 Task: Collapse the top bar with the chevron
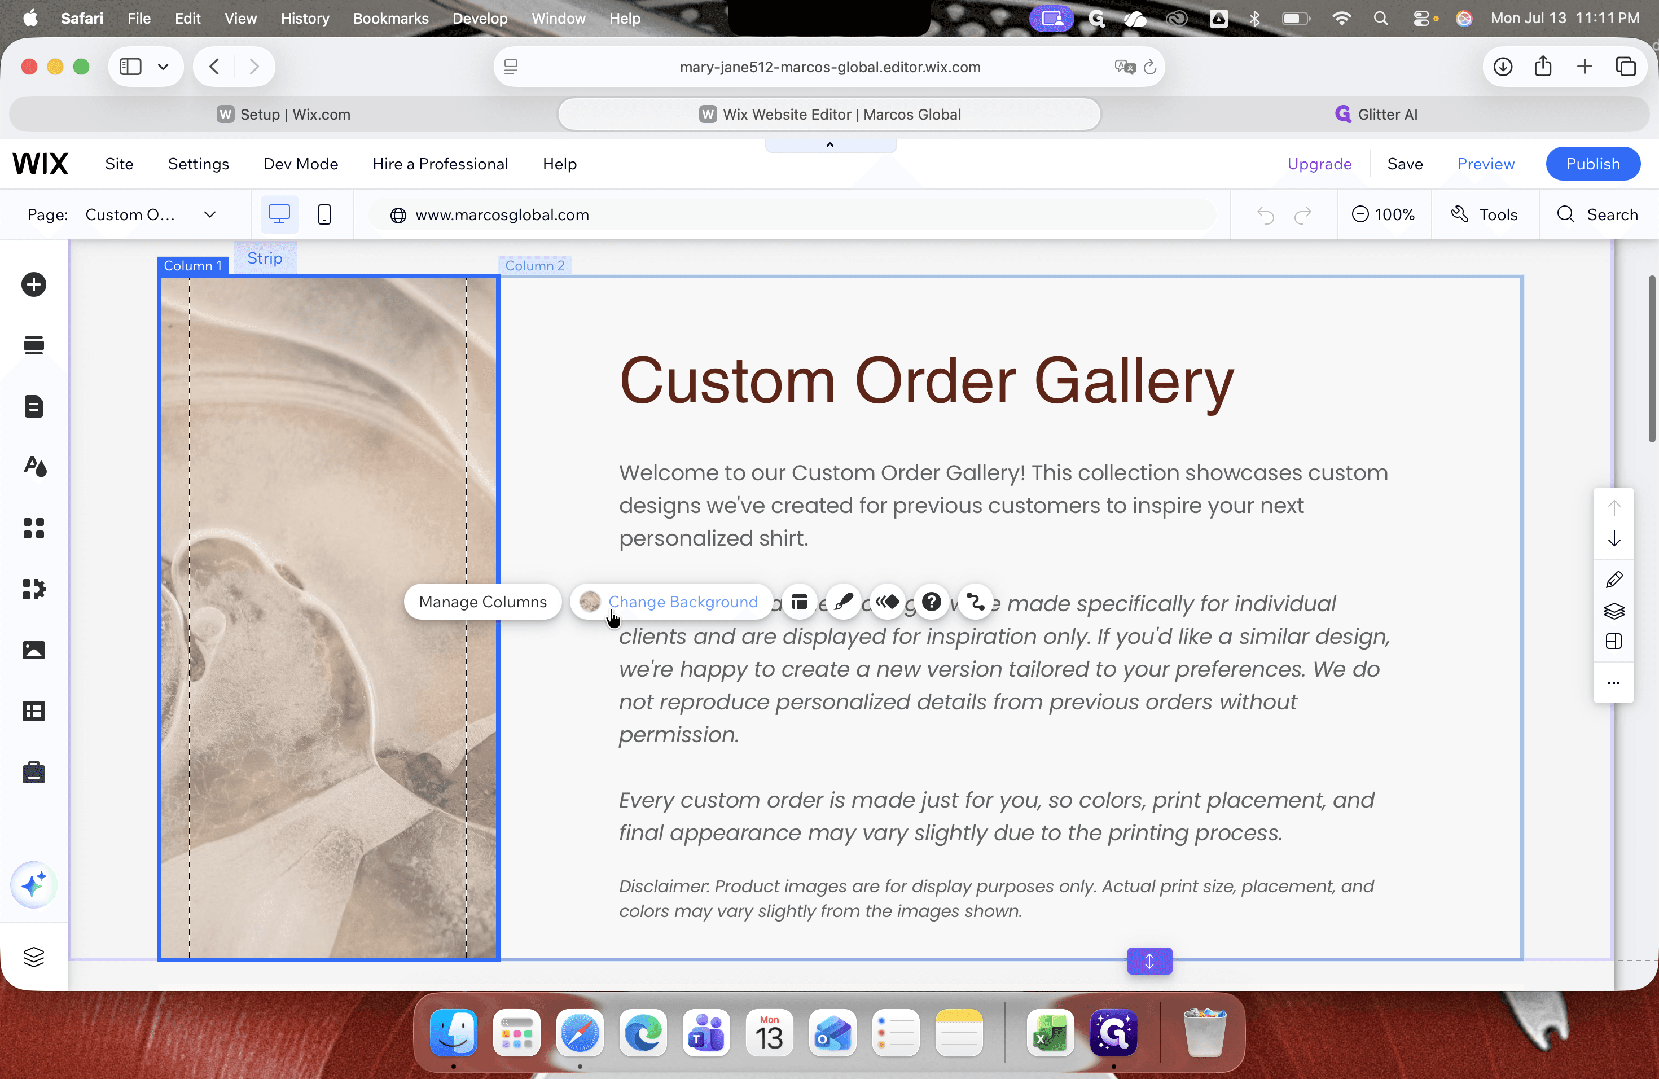tap(830, 144)
